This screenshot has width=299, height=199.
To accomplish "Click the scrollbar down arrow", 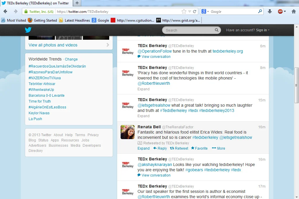I will 296,197.
